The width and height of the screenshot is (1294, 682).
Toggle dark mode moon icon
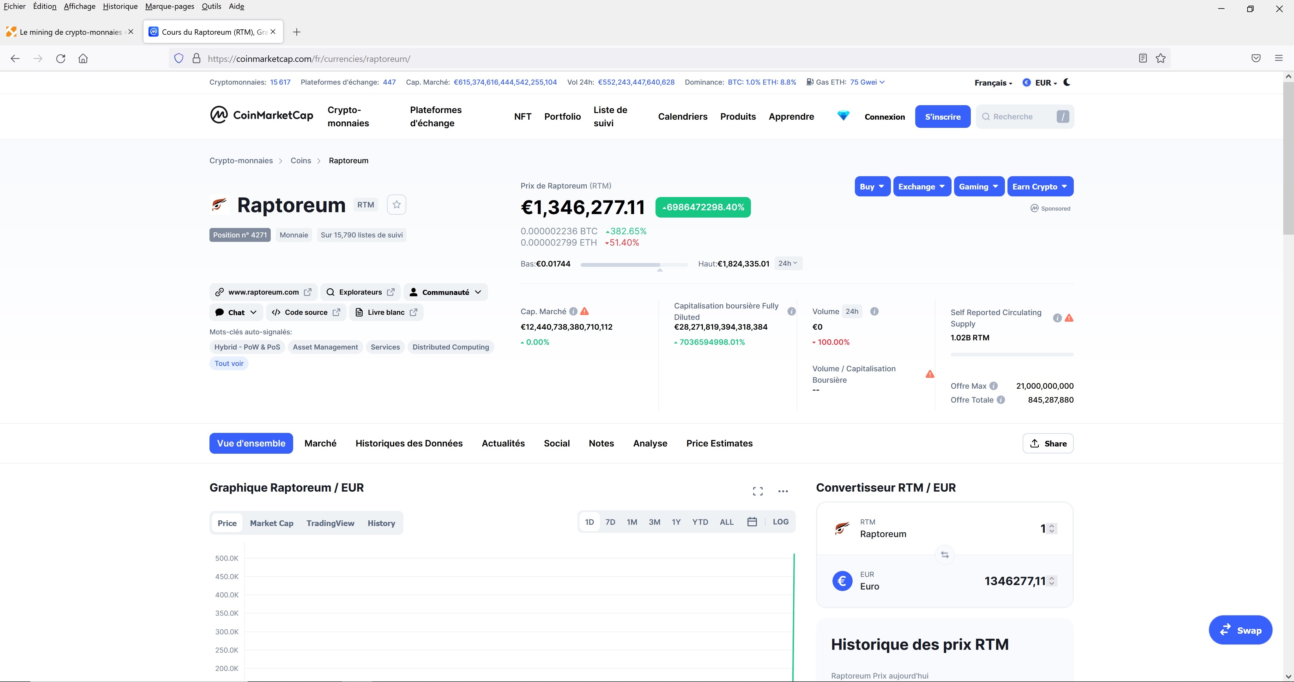1067,82
